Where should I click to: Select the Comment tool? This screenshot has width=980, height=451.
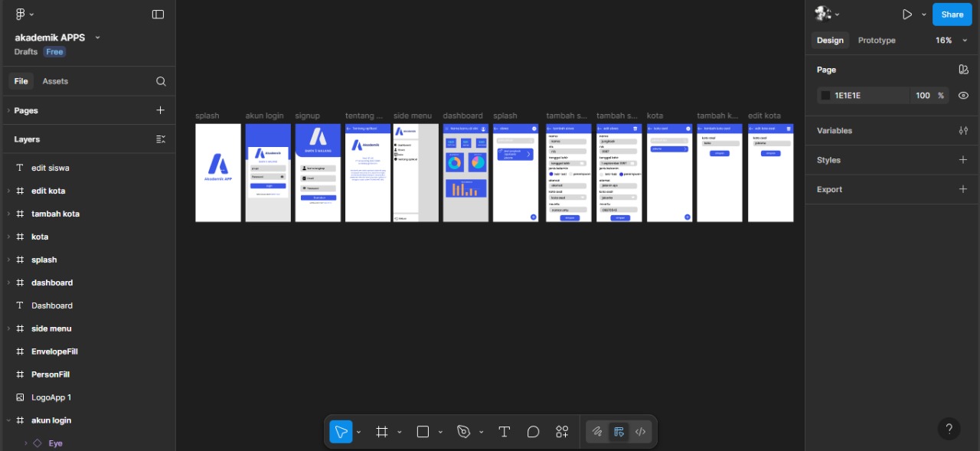pos(533,432)
